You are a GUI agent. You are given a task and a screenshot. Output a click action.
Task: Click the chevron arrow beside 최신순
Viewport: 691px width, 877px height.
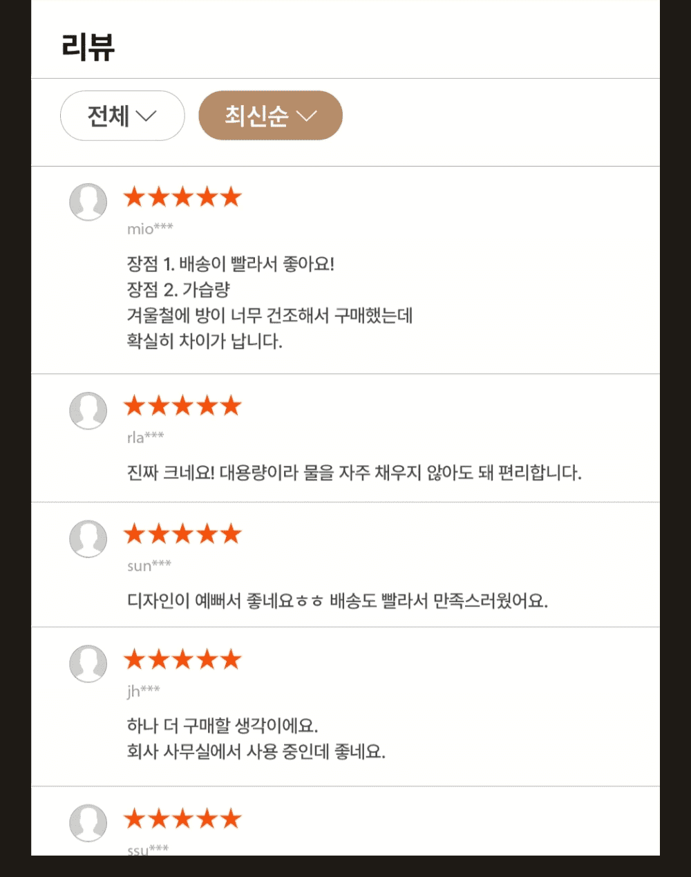point(306,116)
